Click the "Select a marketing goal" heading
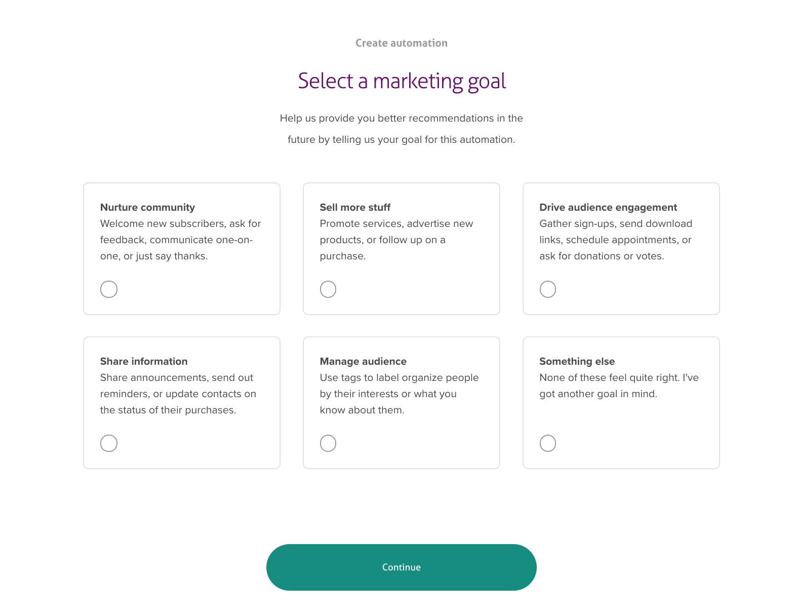Image resolution: width=796 pixels, height=613 pixels. (x=402, y=81)
